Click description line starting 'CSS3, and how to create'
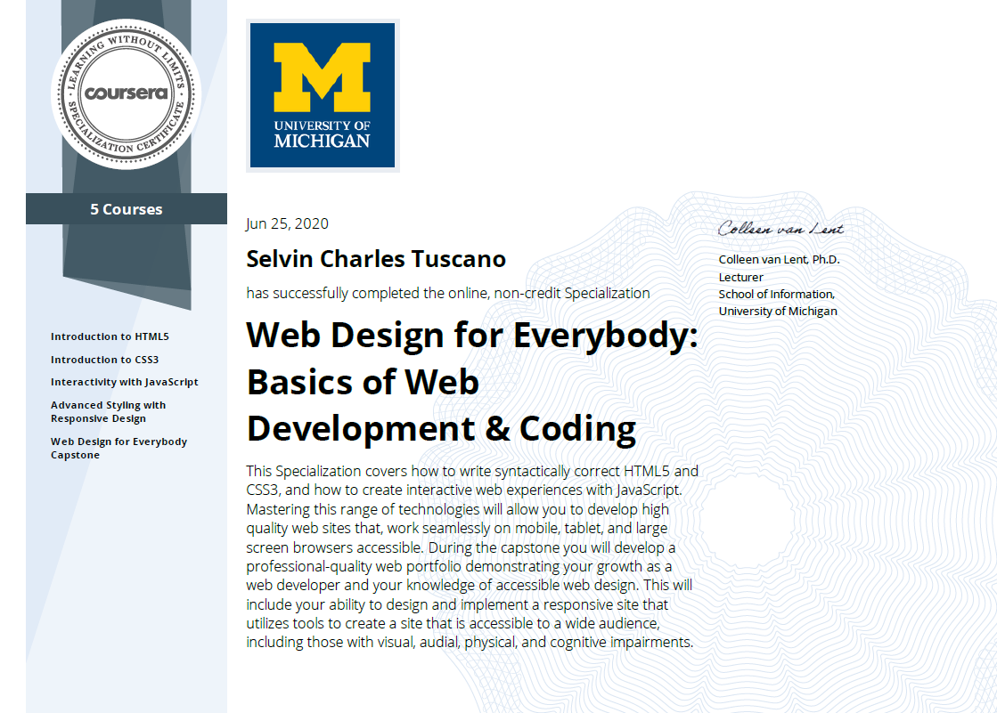Viewport: 997px width, 713px height. (464, 490)
